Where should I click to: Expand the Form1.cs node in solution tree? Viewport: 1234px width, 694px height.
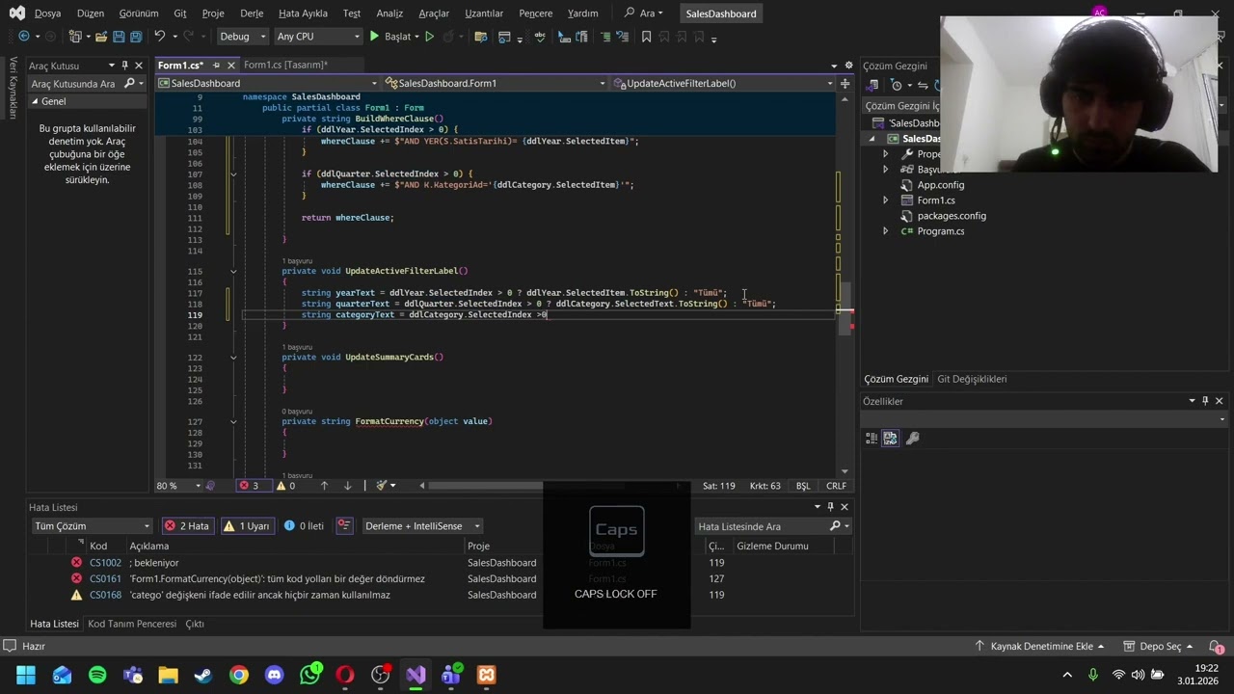(x=885, y=200)
